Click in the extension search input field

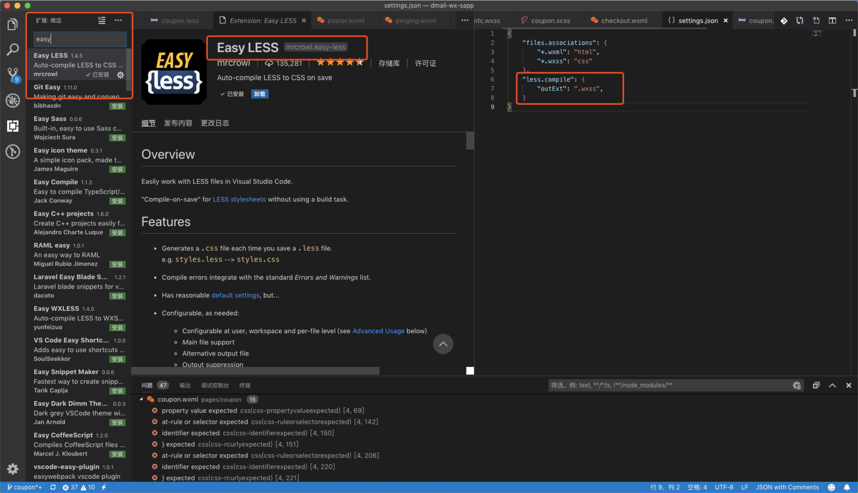click(80, 38)
